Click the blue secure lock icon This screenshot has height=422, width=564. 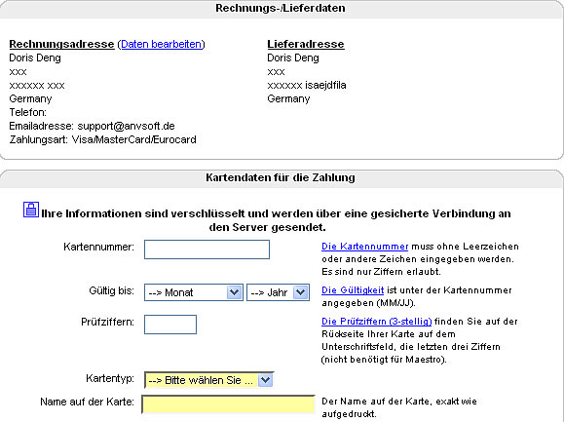pos(31,210)
